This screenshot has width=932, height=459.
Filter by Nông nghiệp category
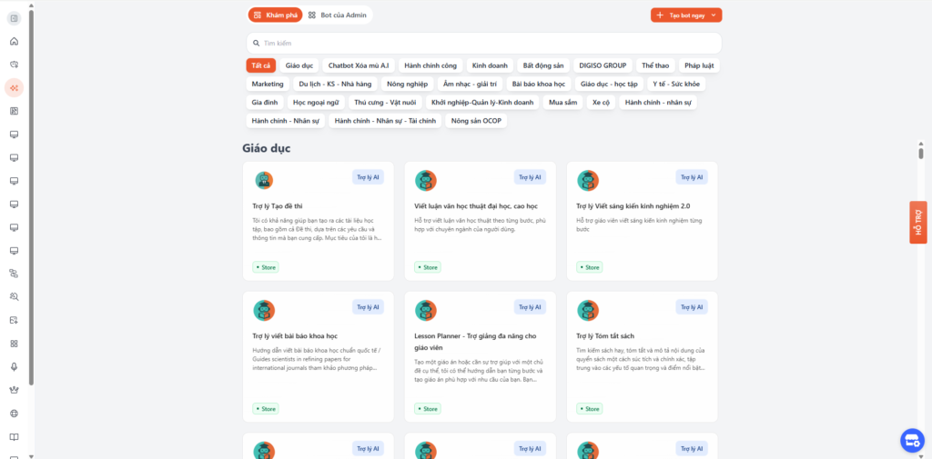click(407, 84)
